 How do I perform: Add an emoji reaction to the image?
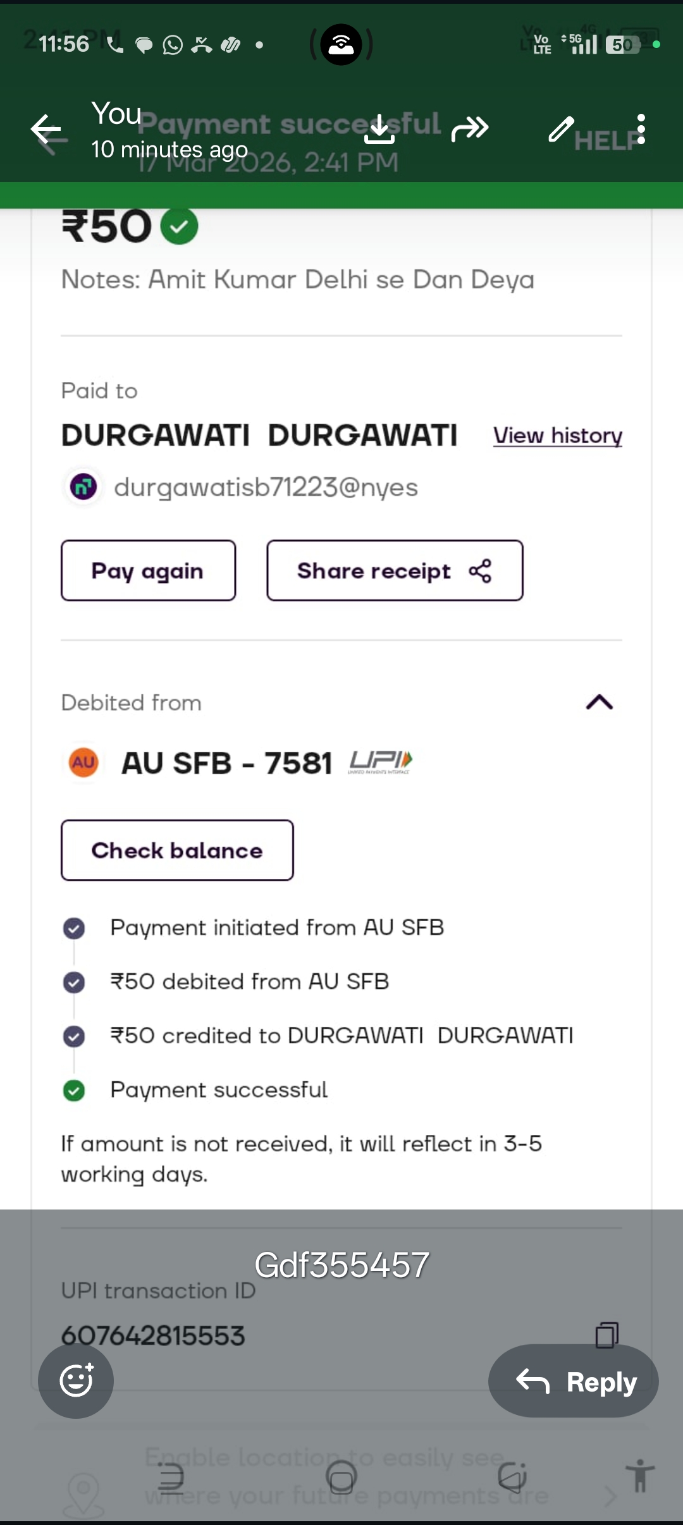click(76, 1381)
